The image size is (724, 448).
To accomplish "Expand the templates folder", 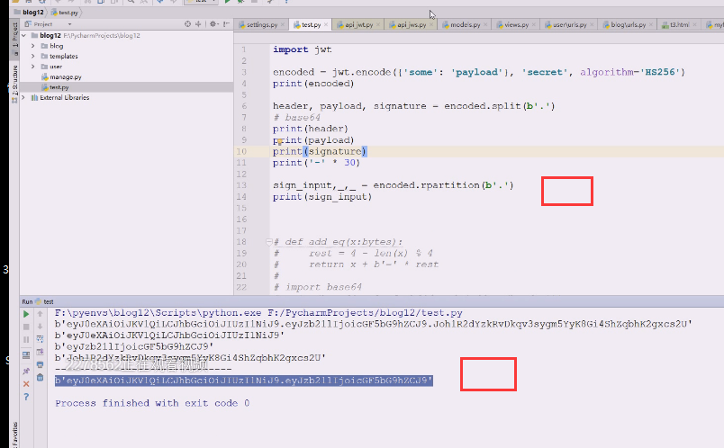I will click(x=32, y=56).
